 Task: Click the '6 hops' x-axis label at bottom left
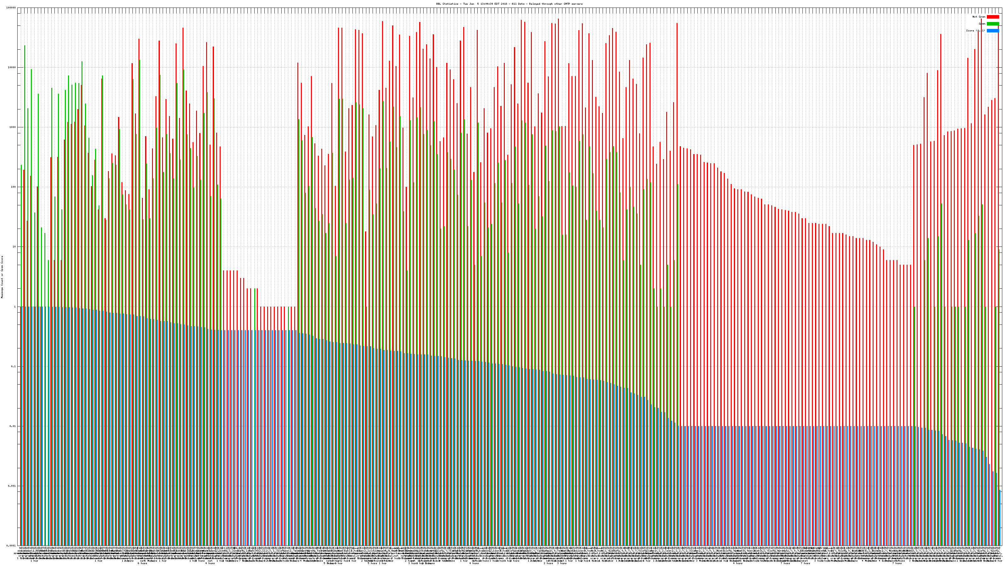pyautogui.click(x=142, y=563)
